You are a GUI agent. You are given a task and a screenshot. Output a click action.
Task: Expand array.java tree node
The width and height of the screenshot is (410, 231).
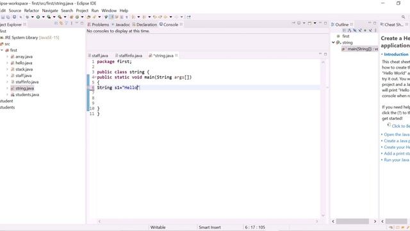pos(7,56)
